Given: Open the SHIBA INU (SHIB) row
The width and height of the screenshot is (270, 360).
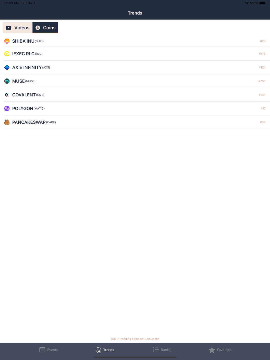Looking at the screenshot, I should point(135,41).
